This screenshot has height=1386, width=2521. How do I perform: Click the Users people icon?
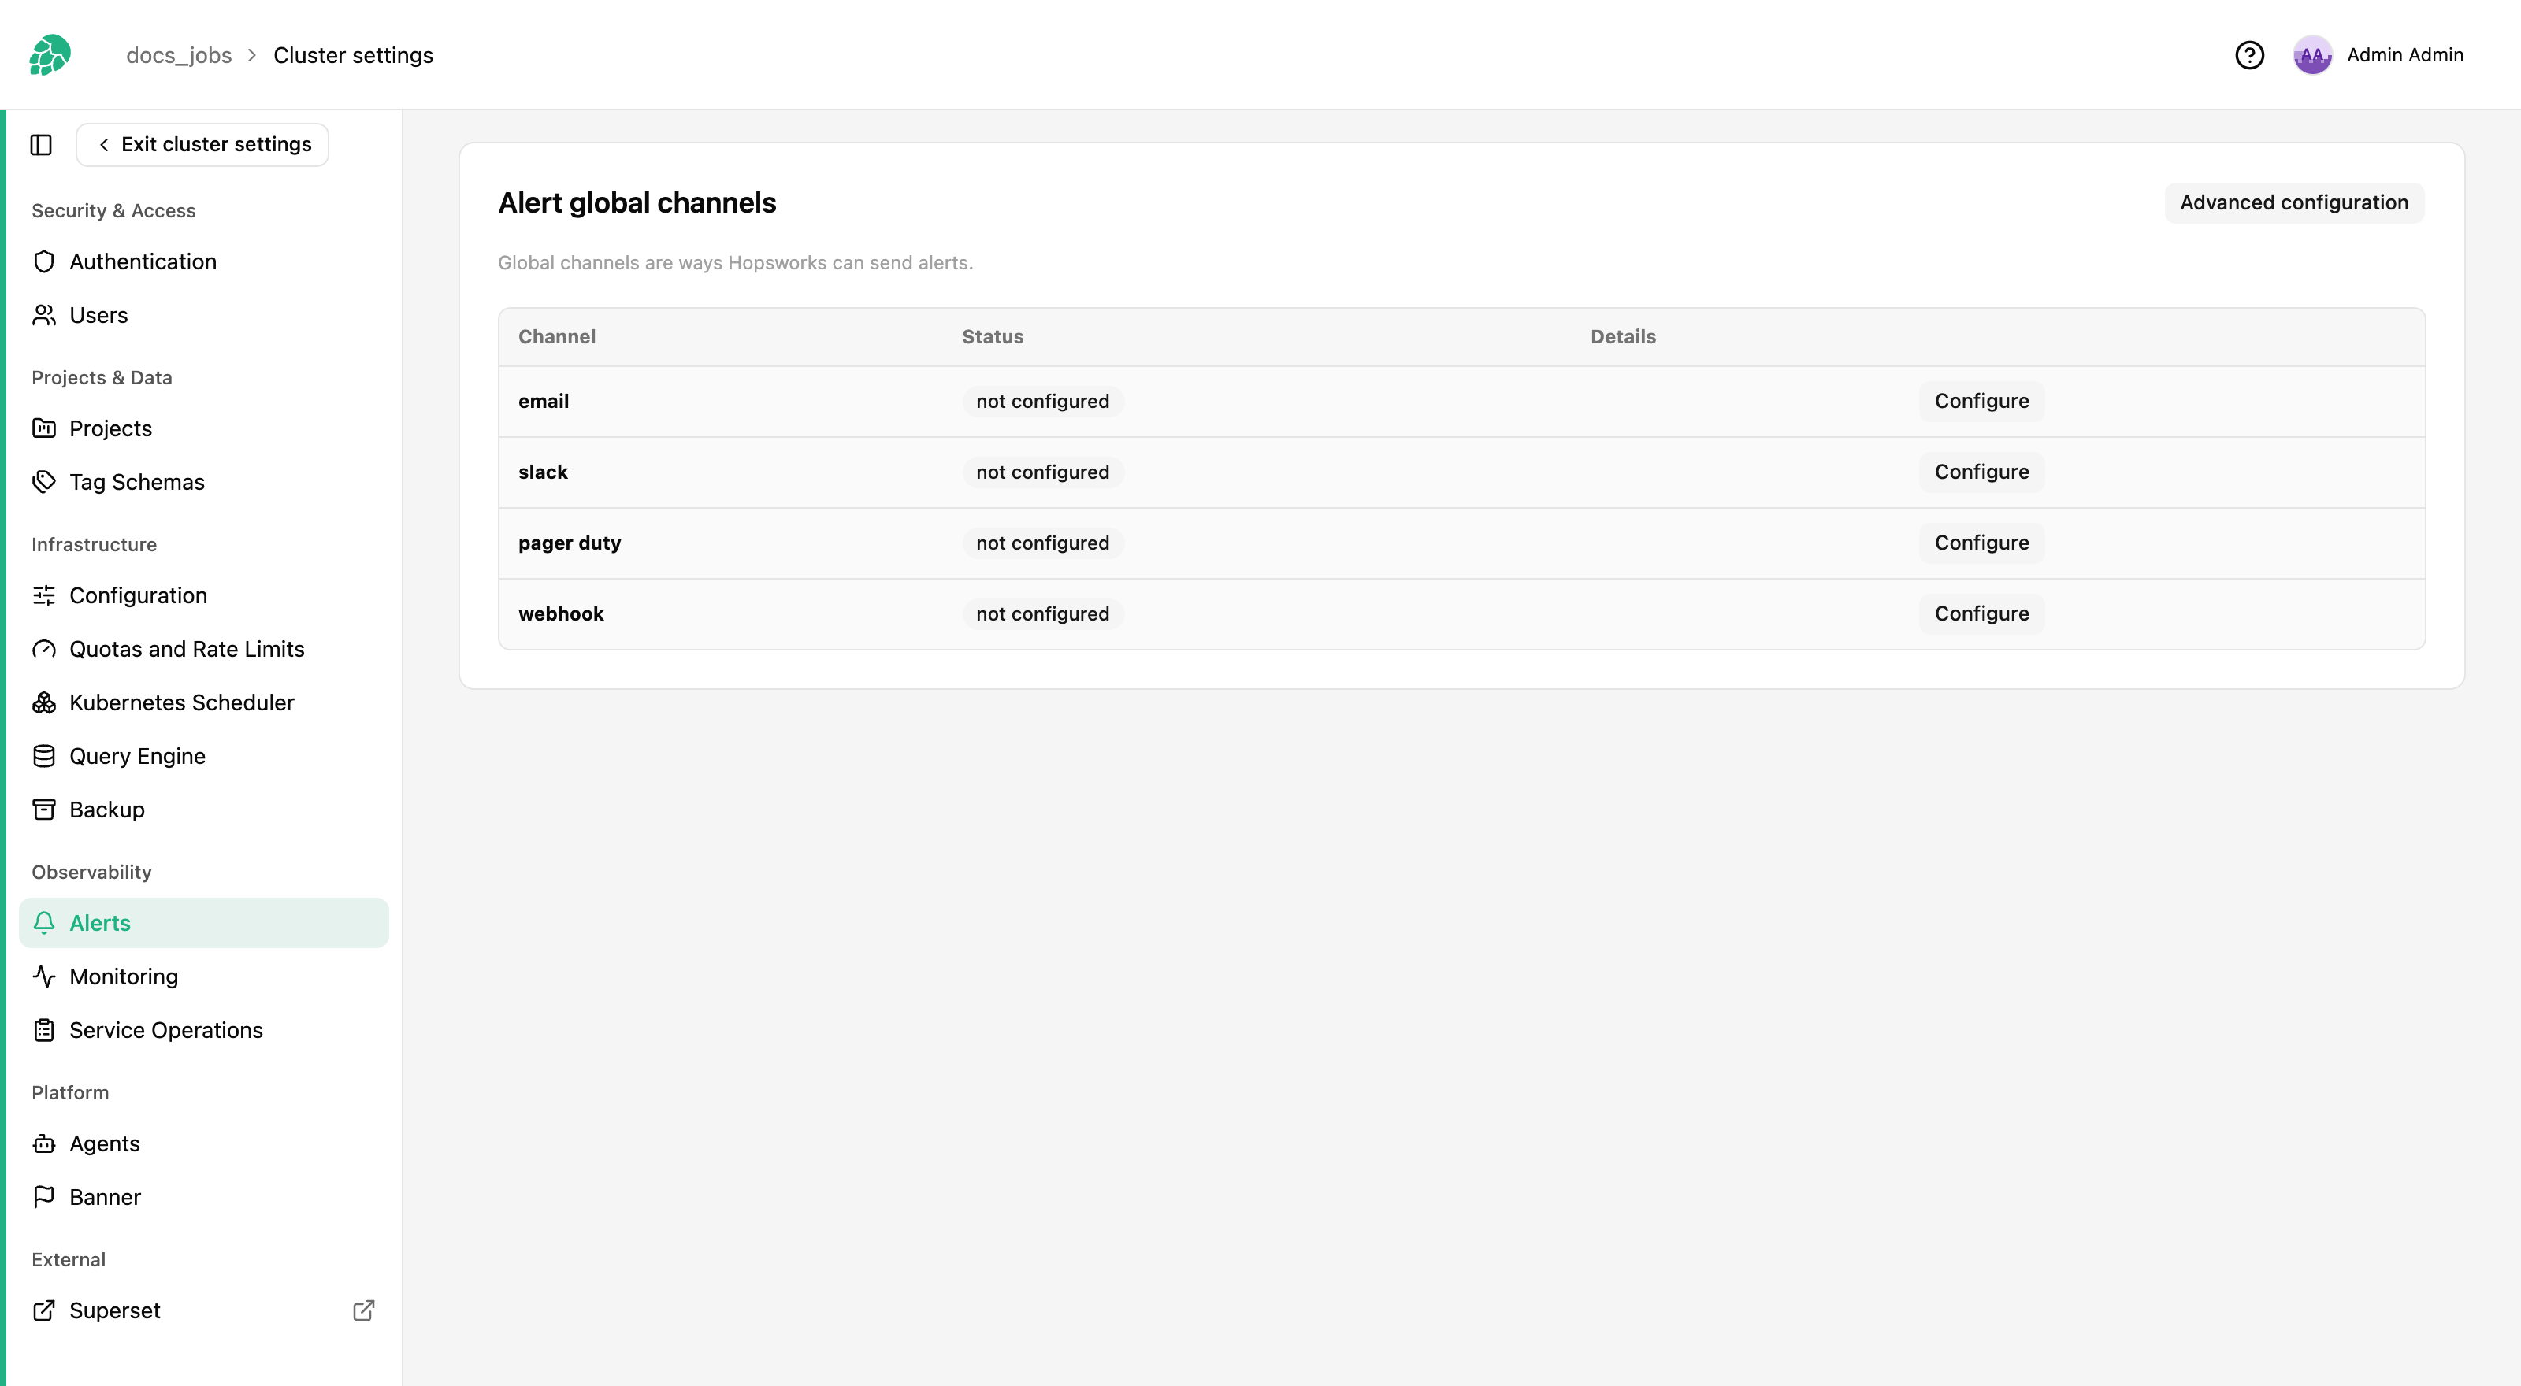44,315
